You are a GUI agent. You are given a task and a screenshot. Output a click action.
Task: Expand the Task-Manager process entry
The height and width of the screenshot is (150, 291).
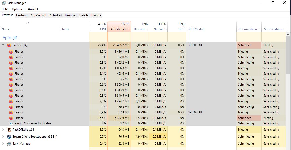pyautogui.click(x=3, y=144)
